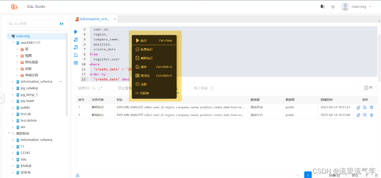View details of the 10:23:06 row
Image resolution: width=381 pixels, height=178 pixels.
[365, 115]
